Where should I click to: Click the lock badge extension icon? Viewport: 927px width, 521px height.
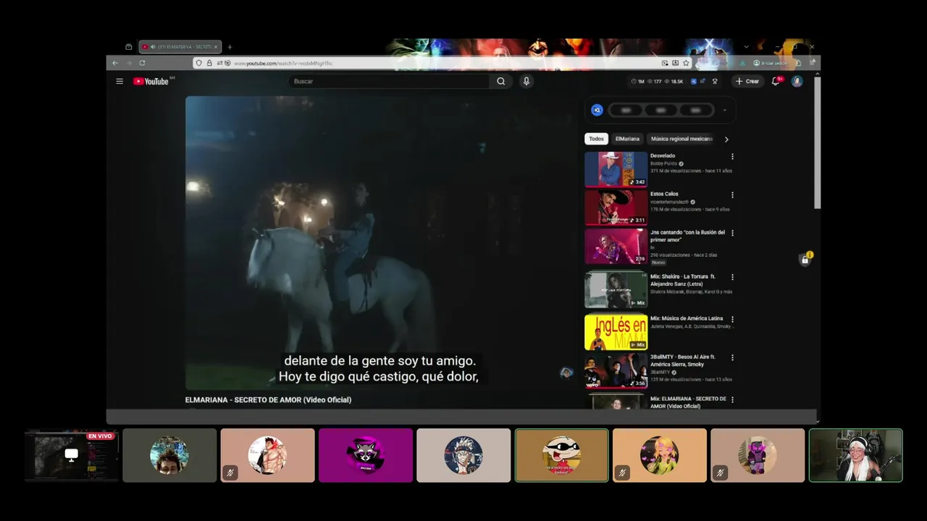[x=805, y=259]
